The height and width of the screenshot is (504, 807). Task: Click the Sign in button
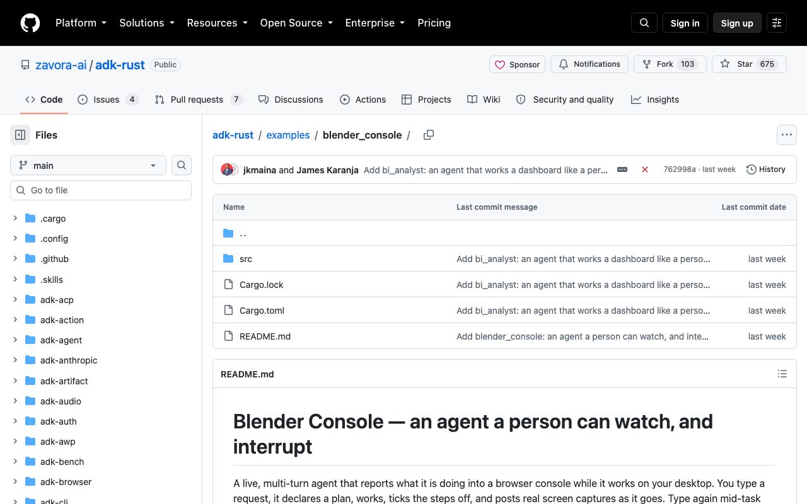click(685, 23)
